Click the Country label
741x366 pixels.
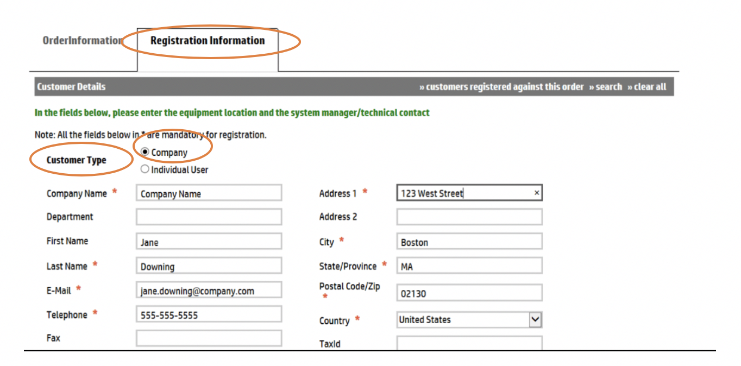click(334, 321)
